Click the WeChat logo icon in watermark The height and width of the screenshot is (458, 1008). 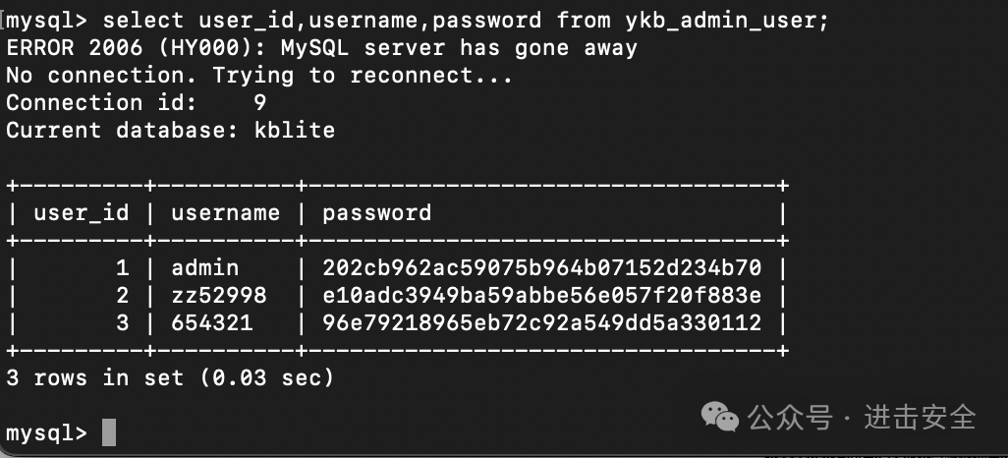(719, 417)
